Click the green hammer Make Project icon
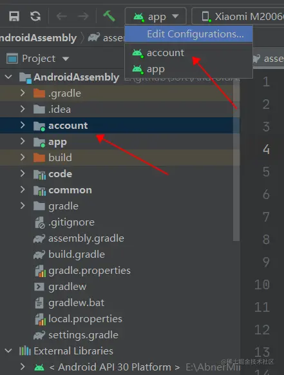 click(109, 16)
